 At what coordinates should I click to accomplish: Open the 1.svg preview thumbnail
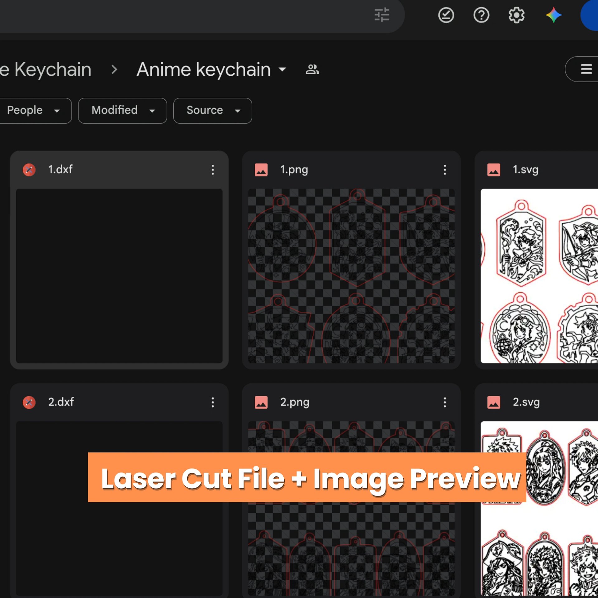point(539,276)
